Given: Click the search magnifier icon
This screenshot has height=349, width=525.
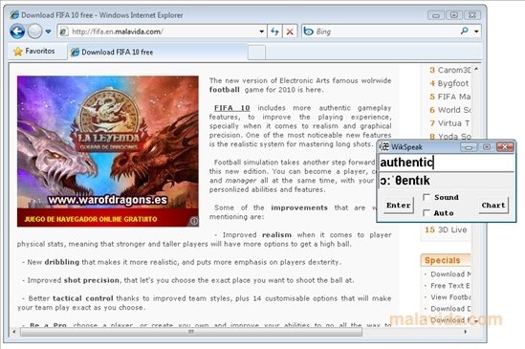Looking at the screenshot, I should tap(465, 32).
